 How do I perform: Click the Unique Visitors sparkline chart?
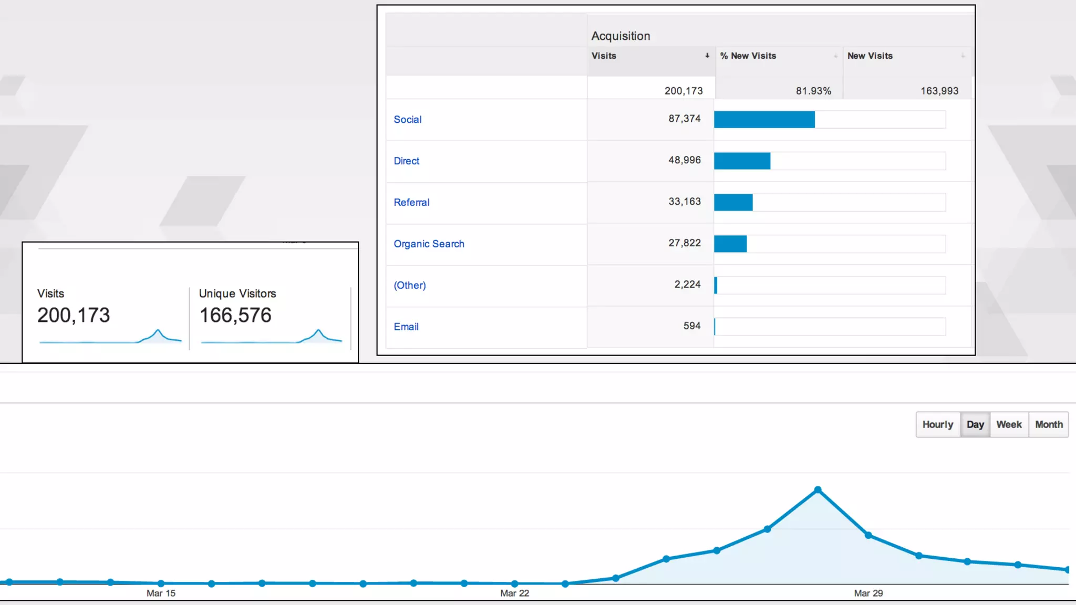point(271,337)
